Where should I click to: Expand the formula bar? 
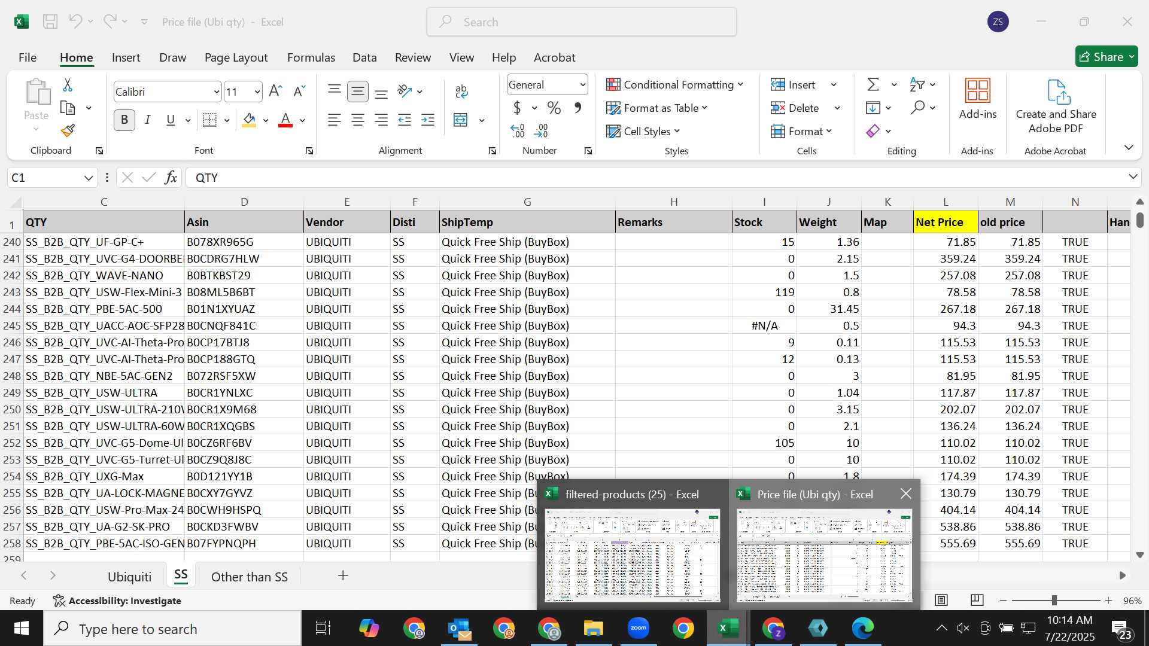[1133, 176]
